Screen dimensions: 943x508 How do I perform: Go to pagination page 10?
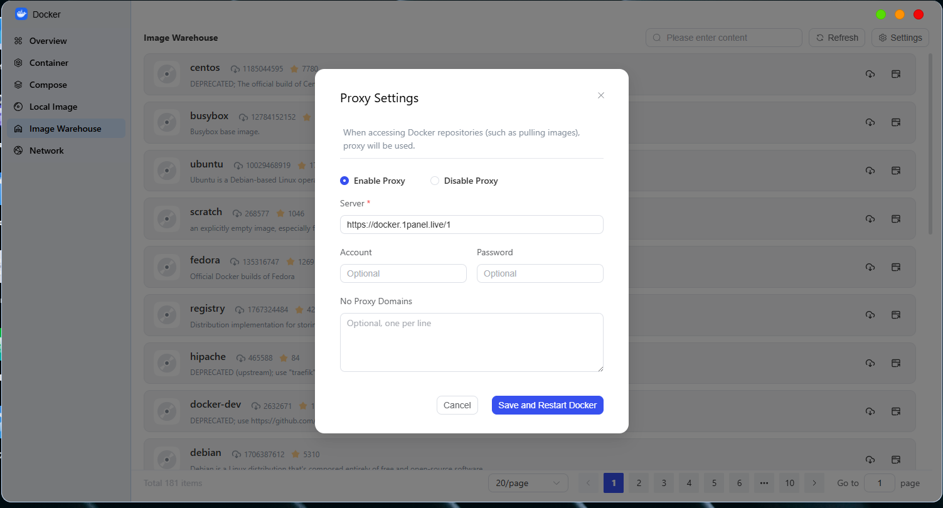pyautogui.click(x=790, y=483)
